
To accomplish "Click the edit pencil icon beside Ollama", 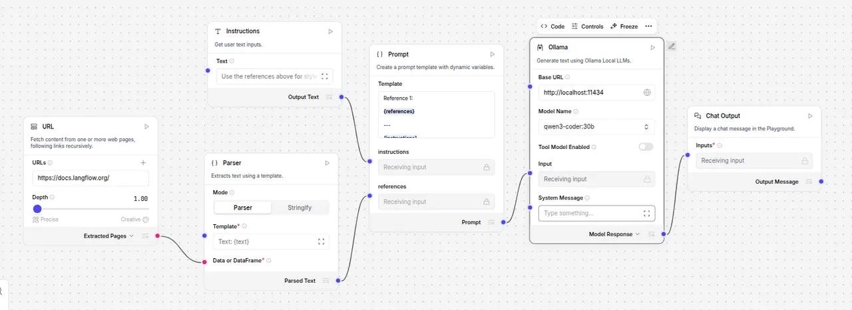I will (x=672, y=46).
